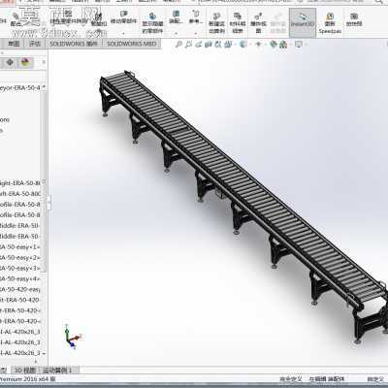Select the 'it-ERA-50-420' tree row
The width and height of the screenshot is (388, 388).
coord(20,300)
